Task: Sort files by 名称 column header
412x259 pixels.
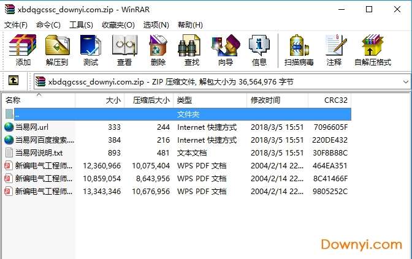Action: tap(39, 100)
